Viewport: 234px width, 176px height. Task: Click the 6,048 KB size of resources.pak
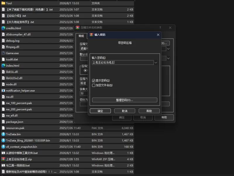(x=127, y=128)
